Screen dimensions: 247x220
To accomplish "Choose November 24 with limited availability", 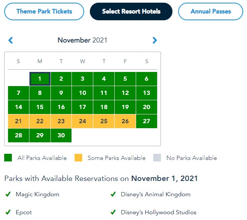I will (83, 121).
